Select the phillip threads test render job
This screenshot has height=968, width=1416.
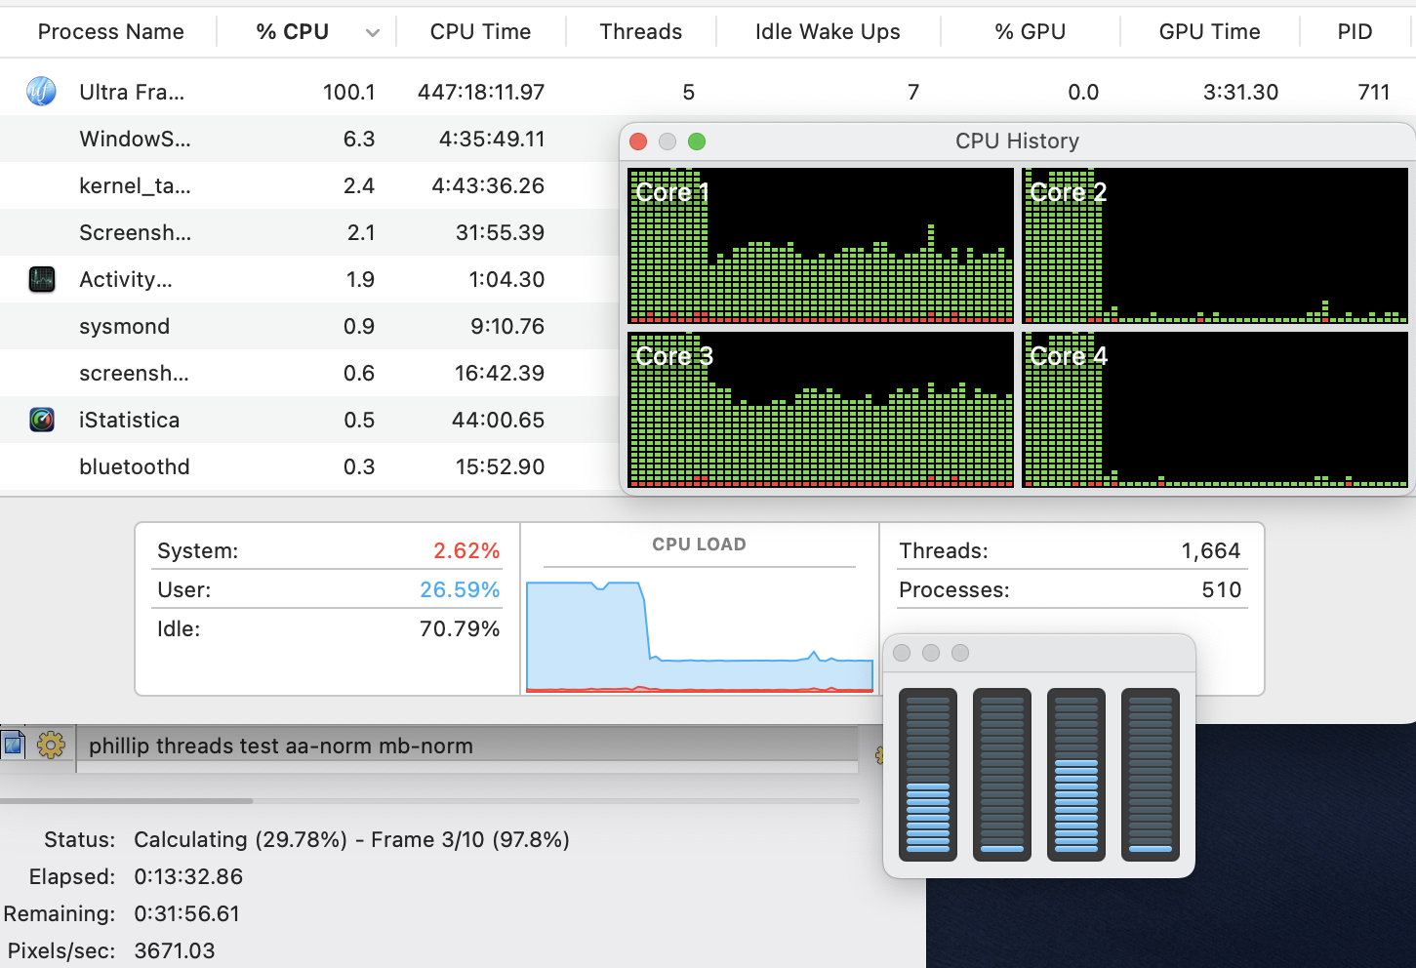click(x=281, y=746)
